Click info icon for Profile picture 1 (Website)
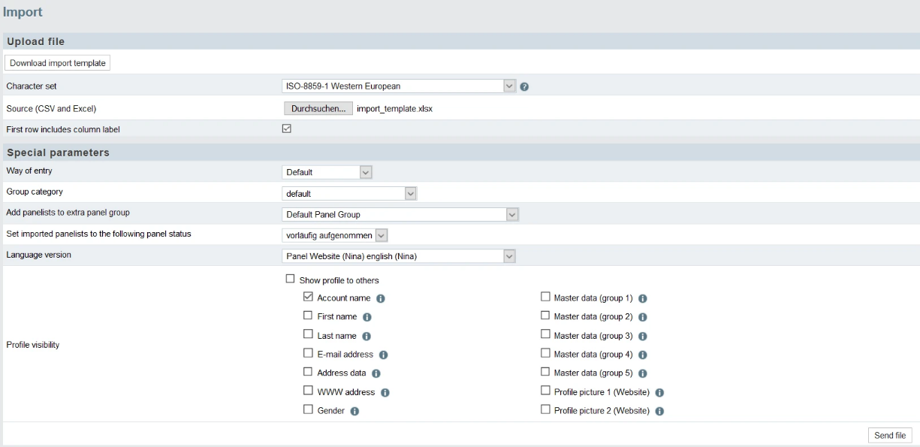This screenshot has width=920, height=447. [x=660, y=392]
